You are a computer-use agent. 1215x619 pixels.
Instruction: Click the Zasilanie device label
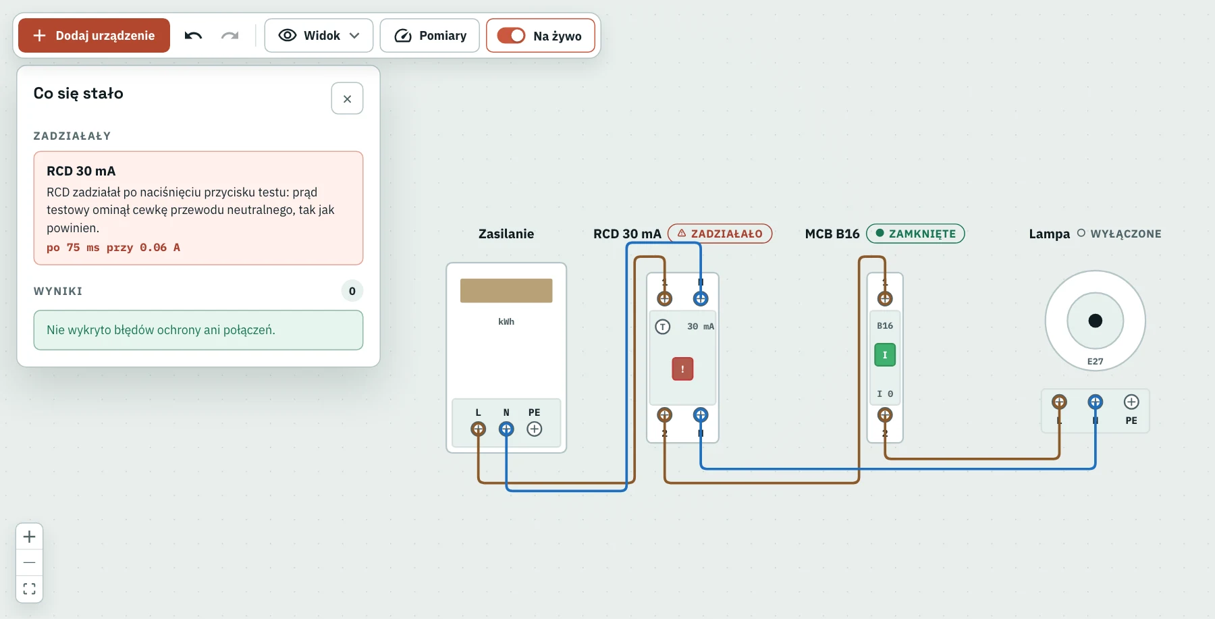click(x=506, y=234)
